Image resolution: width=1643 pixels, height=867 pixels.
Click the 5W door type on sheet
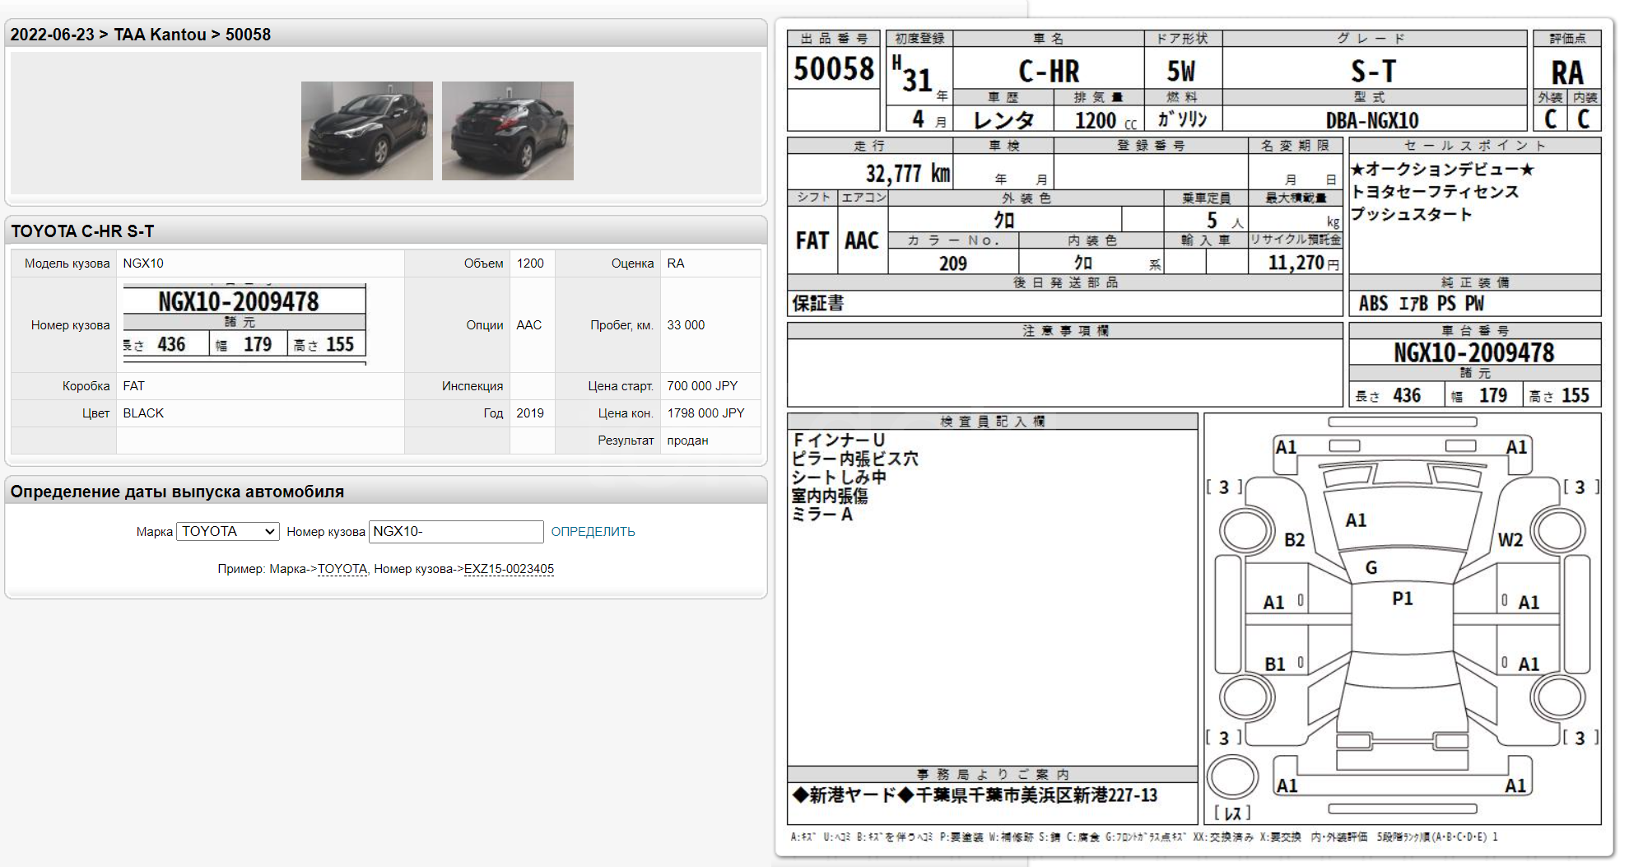[1181, 72]
